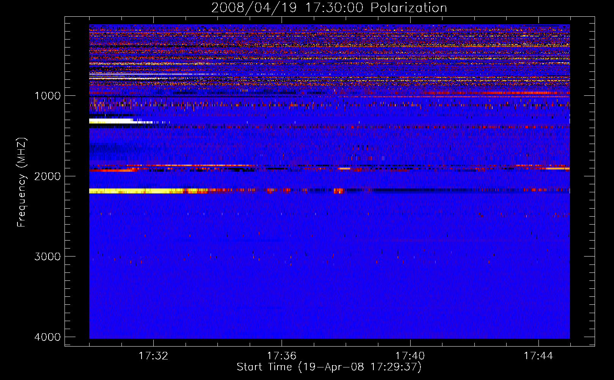Click the 3000 frequency tick label

coord(47,256)
